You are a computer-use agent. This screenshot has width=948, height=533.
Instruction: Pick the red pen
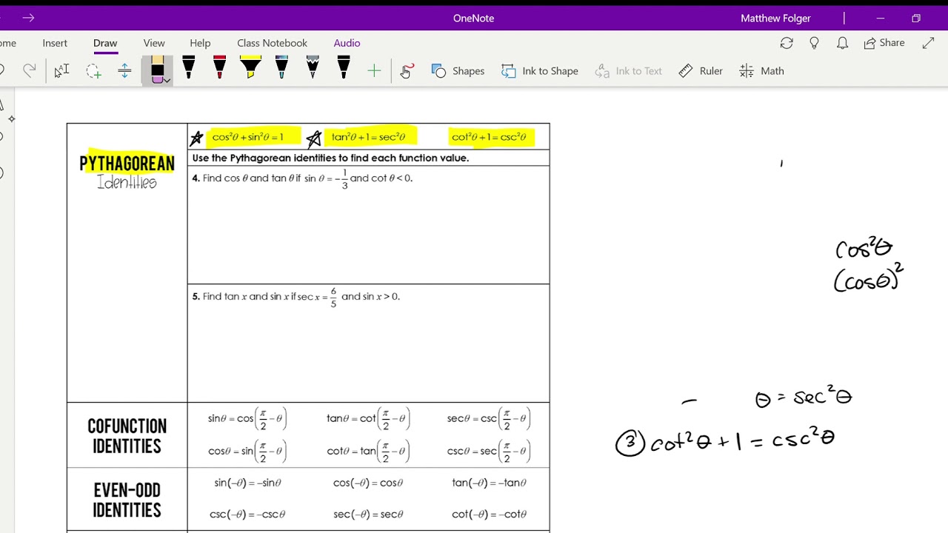point(219,68)
